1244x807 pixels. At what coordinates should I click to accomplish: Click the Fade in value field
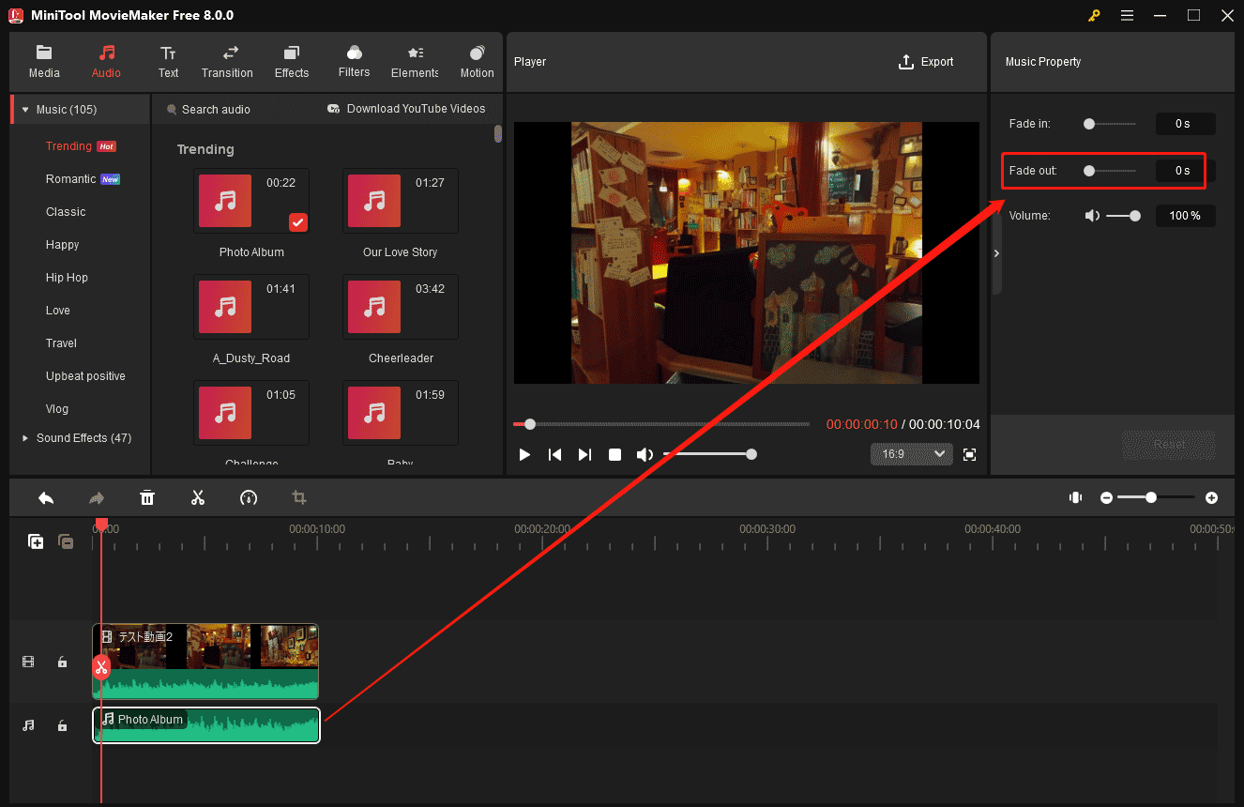[1185, 124]
